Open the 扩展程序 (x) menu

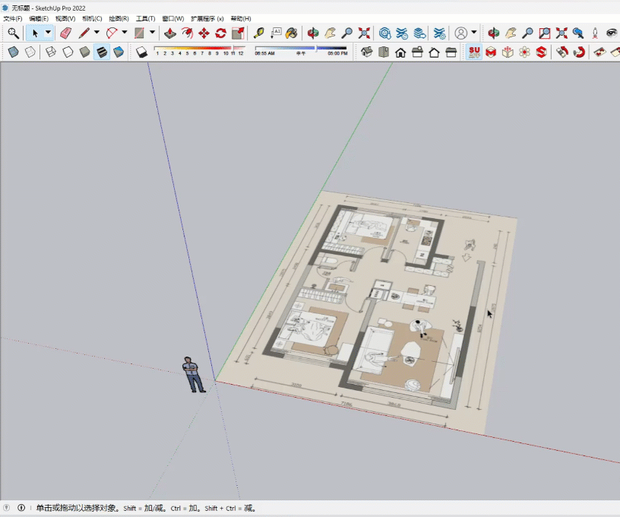tap(207, 18)
